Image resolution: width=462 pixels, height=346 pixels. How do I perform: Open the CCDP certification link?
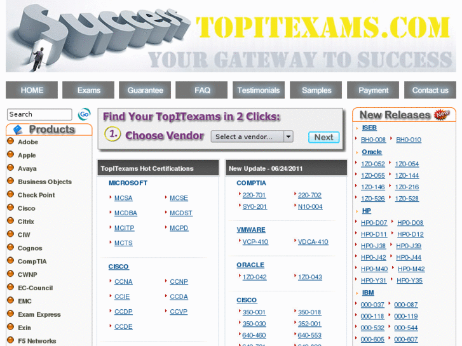(x=123, y=312)
